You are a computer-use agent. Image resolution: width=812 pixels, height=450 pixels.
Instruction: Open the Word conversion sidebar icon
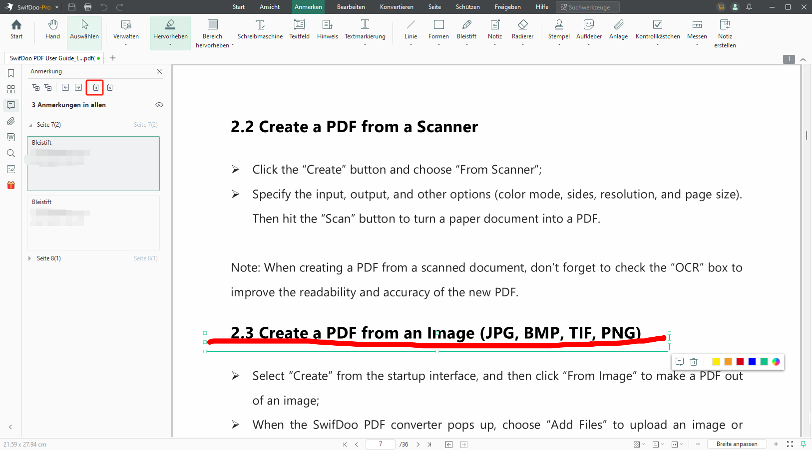click(11, 137)
